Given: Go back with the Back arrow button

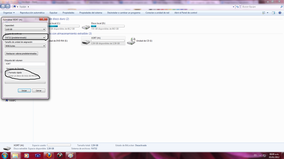Looking at the screenshot, I should coord(3,7).
